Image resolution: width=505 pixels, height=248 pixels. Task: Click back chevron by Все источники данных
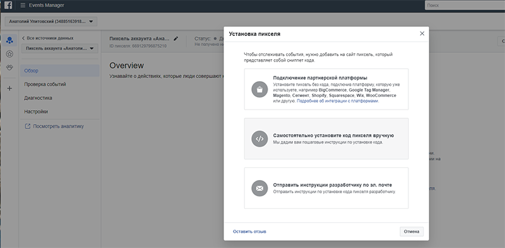[x=23, y=38]
